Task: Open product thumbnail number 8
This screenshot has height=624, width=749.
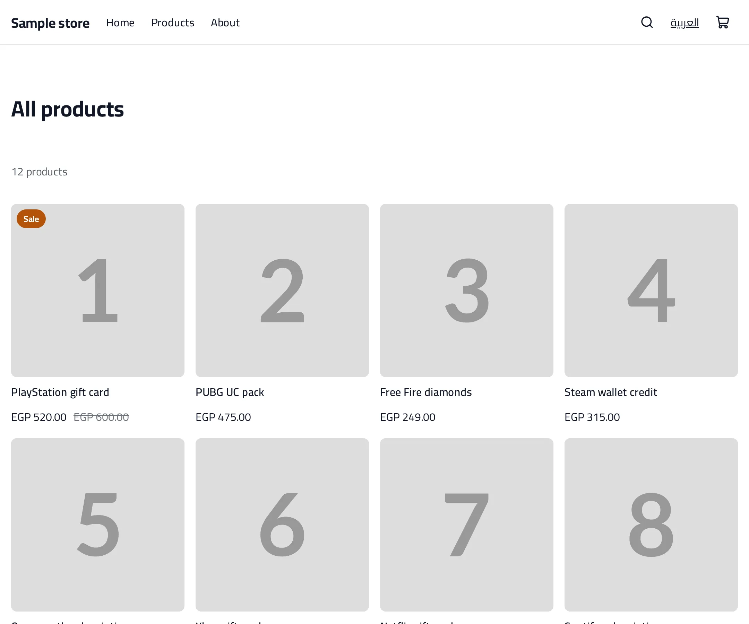Action: coord(651,525)
